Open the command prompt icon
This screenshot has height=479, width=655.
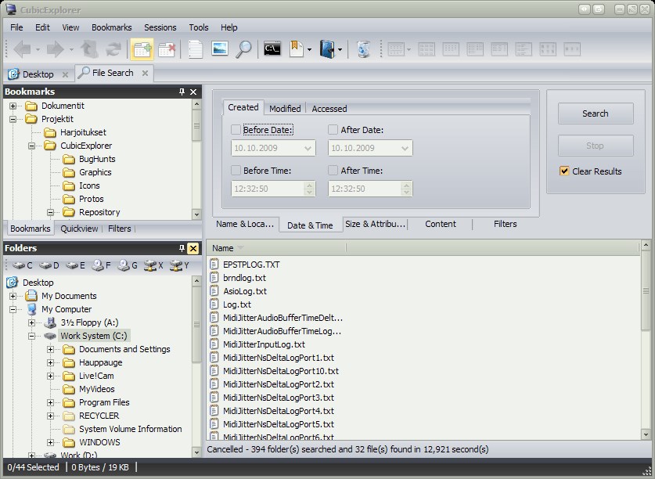click(272, 49)
